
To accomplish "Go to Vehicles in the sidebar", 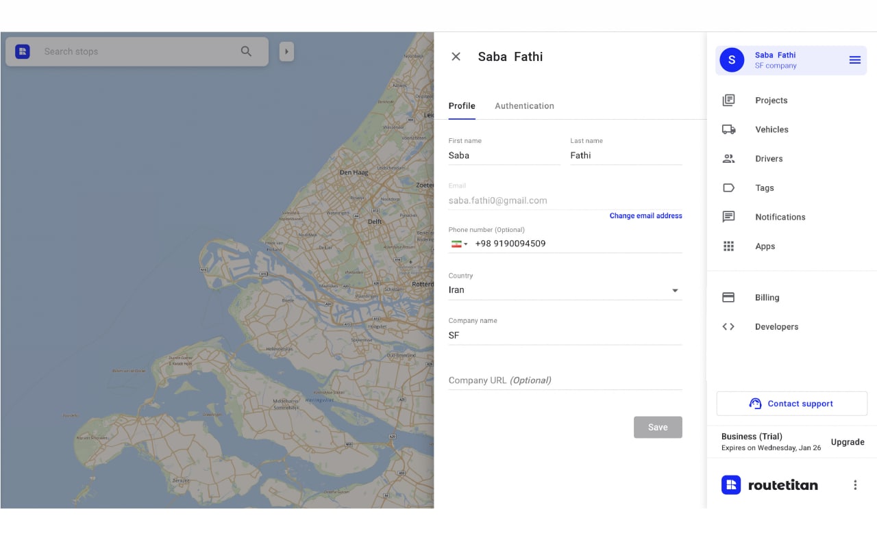I will click(x=771, y=129).
